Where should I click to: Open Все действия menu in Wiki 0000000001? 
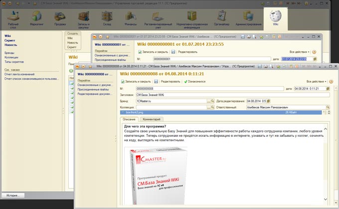pyautogui.click(x=300, y=52)
